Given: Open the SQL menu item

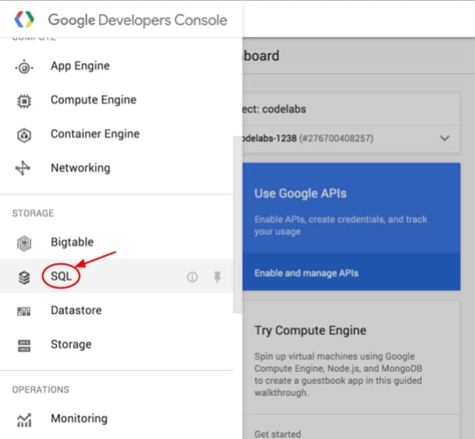Looking at the screenshot, I should [x=61, y=276].
